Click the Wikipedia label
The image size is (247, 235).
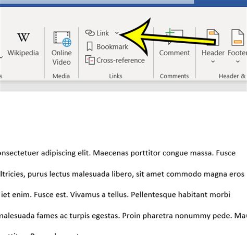coord(23,53)
